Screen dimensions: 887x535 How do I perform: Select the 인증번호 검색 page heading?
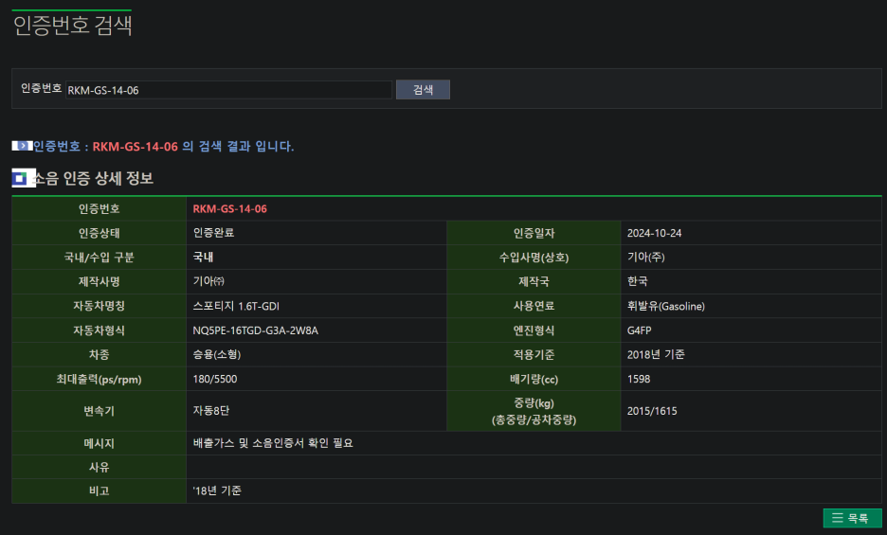point(72,26)
